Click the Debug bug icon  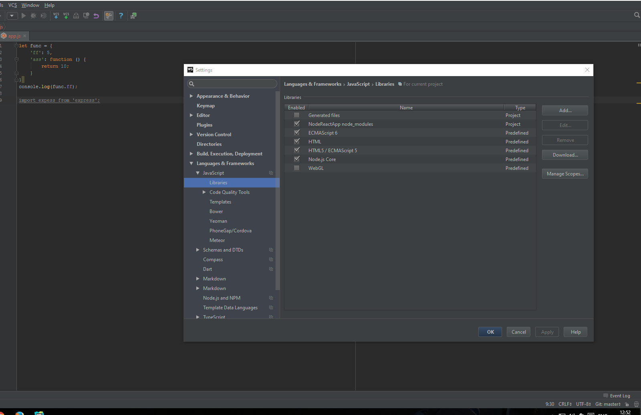click(34, 16)
